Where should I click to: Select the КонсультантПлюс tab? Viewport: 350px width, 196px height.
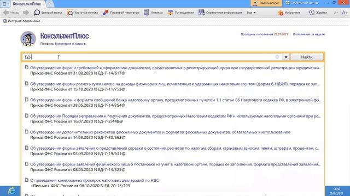click(27, 4)
